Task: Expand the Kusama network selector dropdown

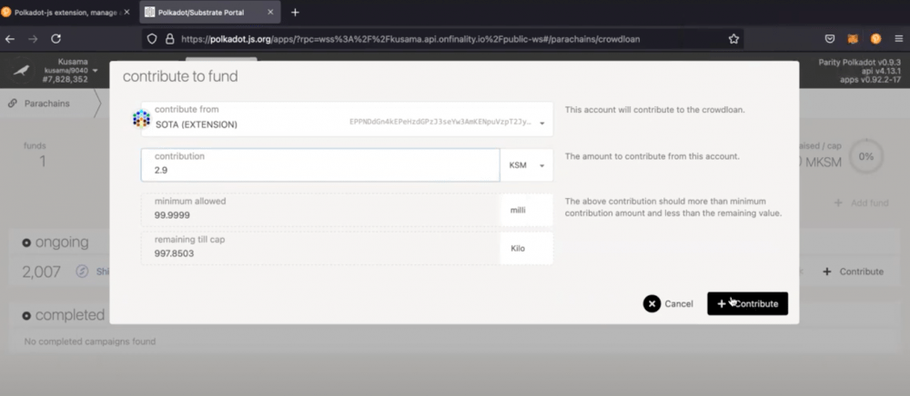Action: click(96, 71)
